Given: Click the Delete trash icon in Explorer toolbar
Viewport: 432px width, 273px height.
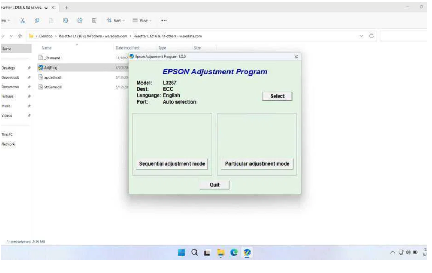Looking at the screenshot, I should (94, 21).
